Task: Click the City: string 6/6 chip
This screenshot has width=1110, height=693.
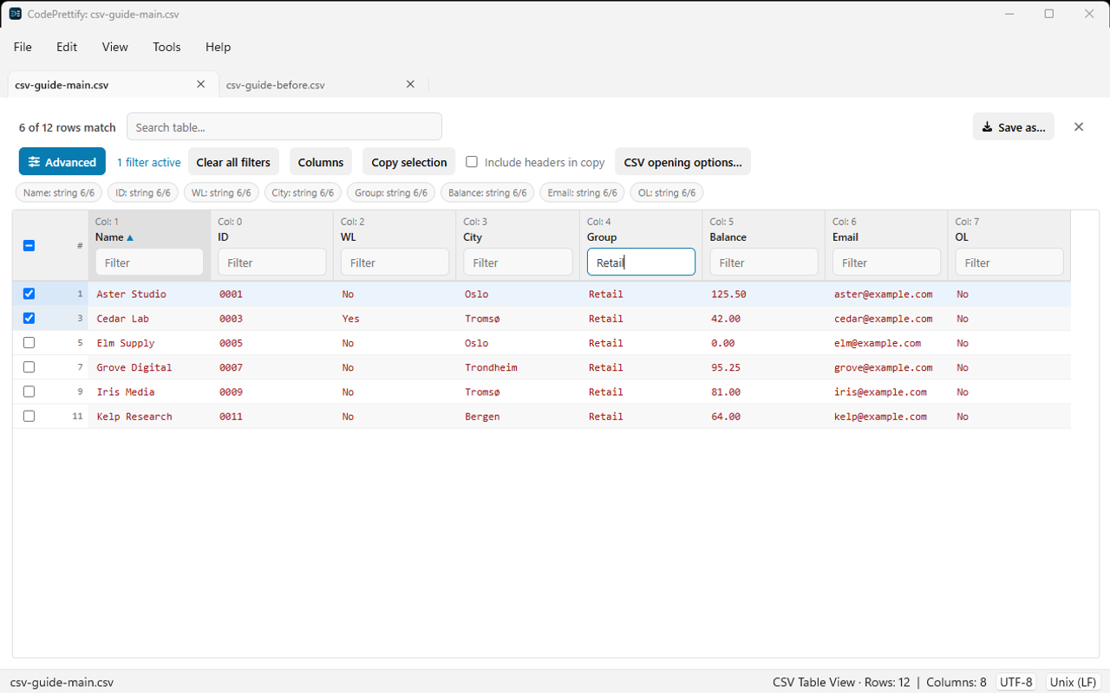Action: (x=303, y=192)
